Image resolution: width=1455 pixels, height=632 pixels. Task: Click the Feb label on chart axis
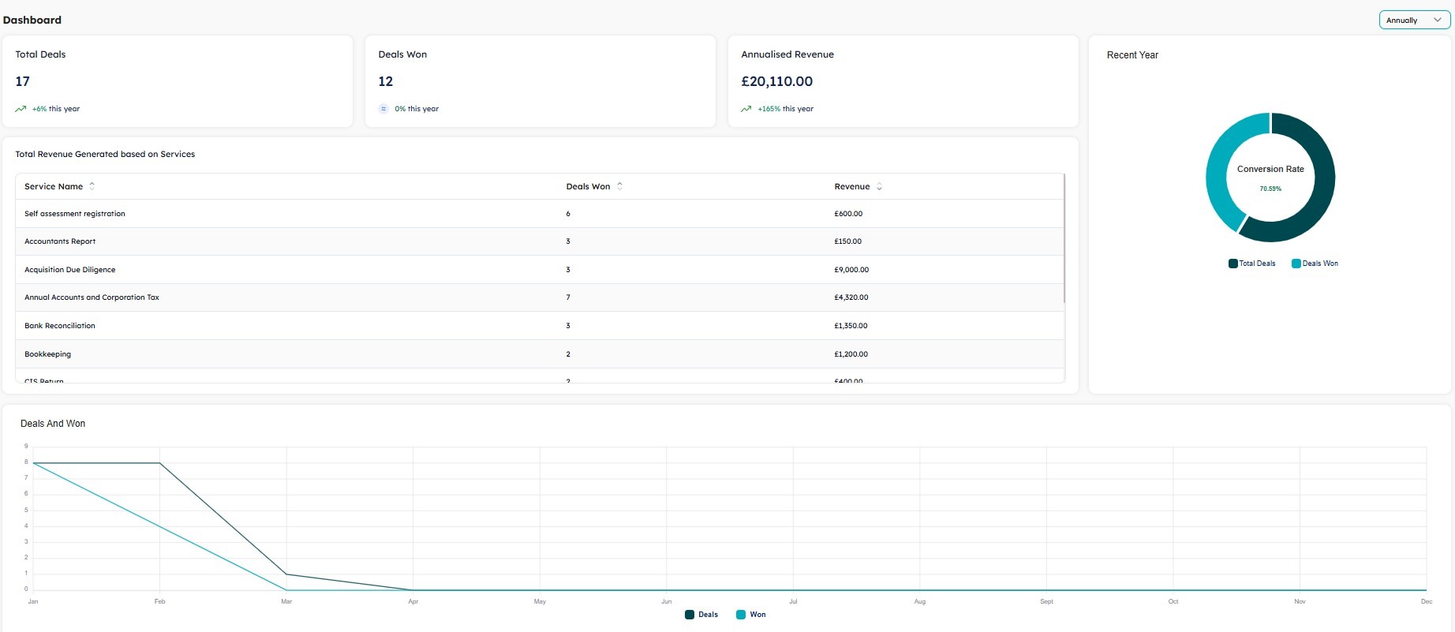[x=159, y=601]
